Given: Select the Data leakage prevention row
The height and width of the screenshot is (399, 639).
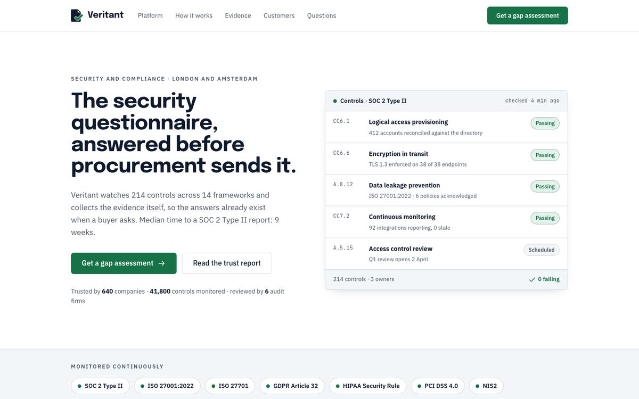Looking at the screenshot, I should click(x=446, y=190).
